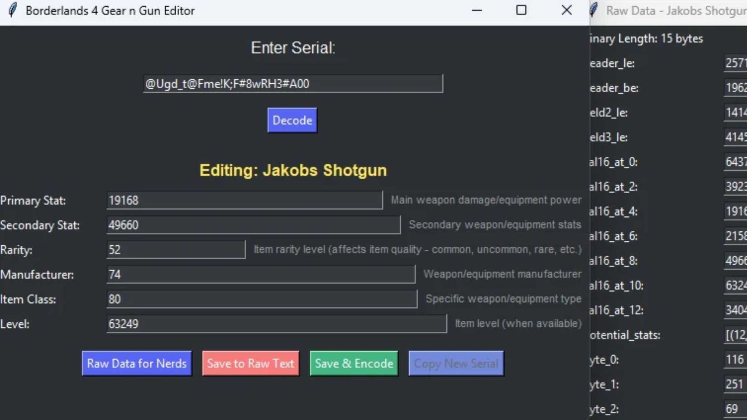Close the Gear n Gun Editor window

tap(566, 10)
